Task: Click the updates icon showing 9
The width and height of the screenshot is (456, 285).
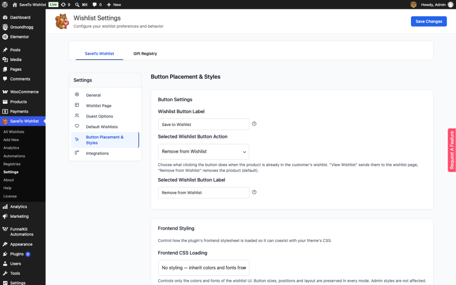Action: [x=65, y=4]
